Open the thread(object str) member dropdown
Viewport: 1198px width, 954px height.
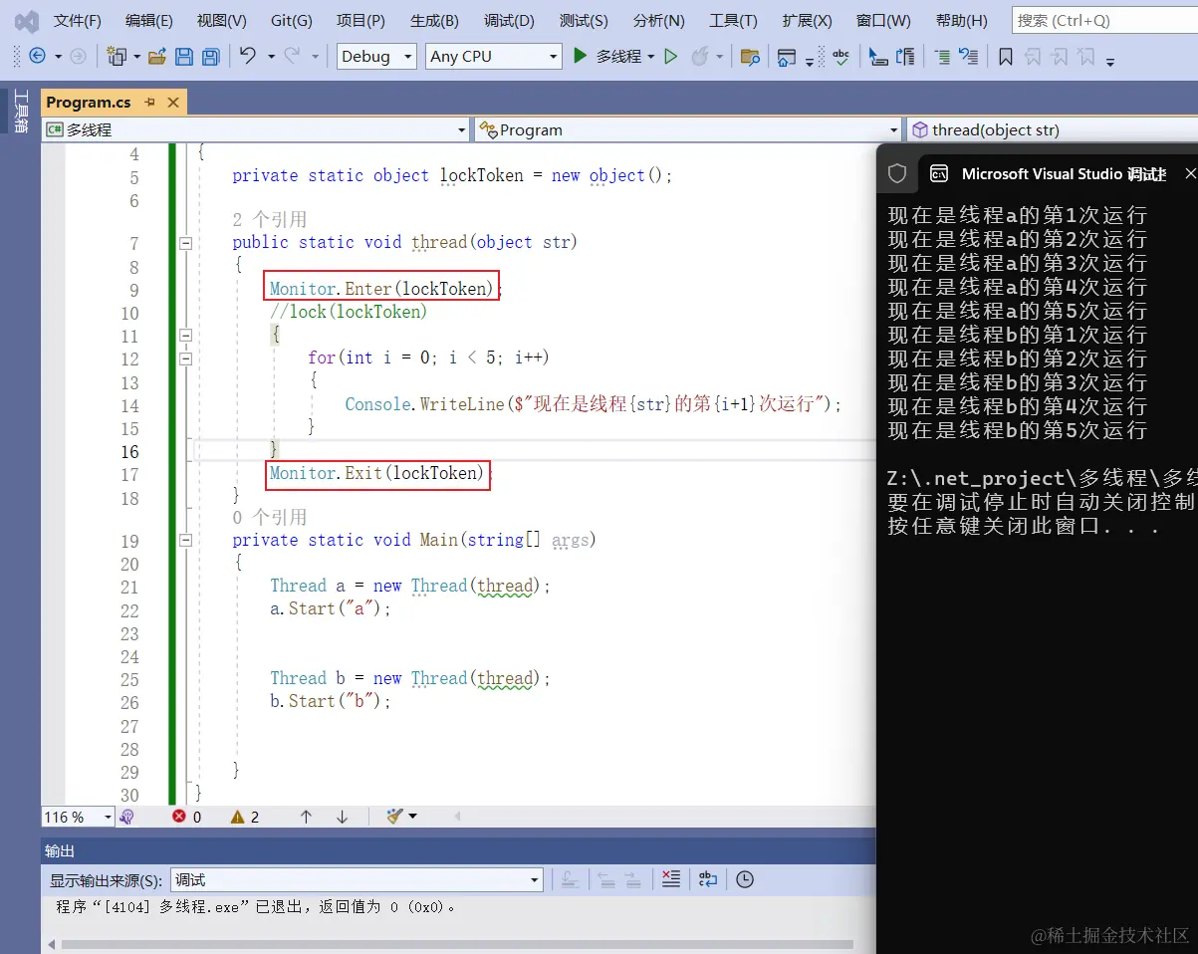click(x=1052, y=129)
